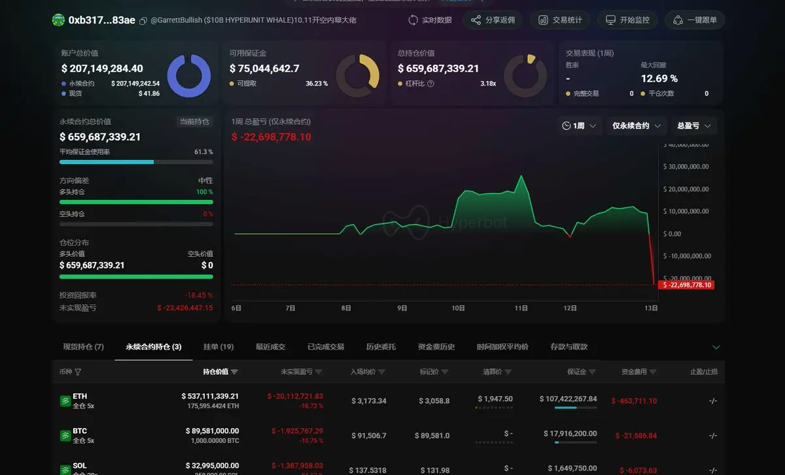Open the 时间加权平均价 tab

(502, 347)
